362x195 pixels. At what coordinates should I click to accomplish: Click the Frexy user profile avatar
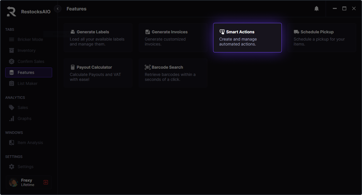coord(14,182)
